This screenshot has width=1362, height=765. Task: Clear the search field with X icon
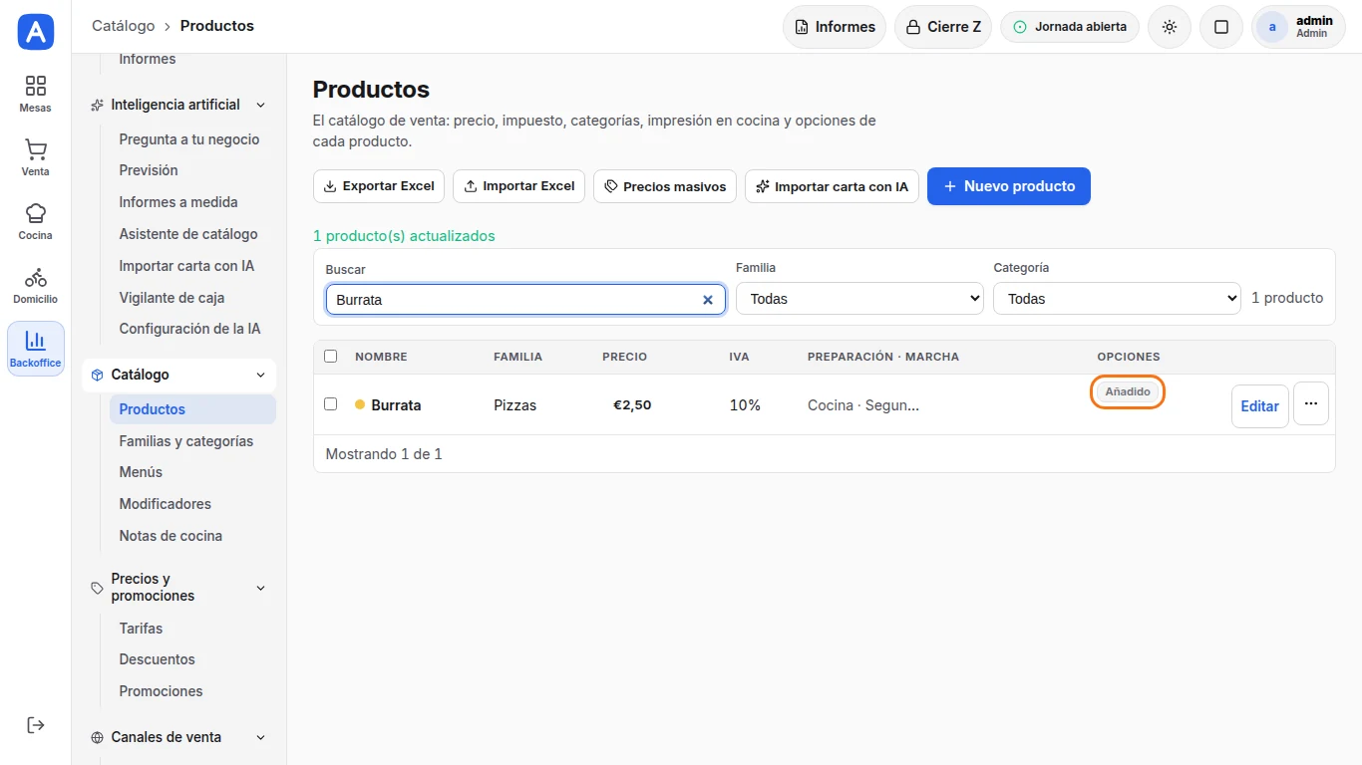point(708,300)
